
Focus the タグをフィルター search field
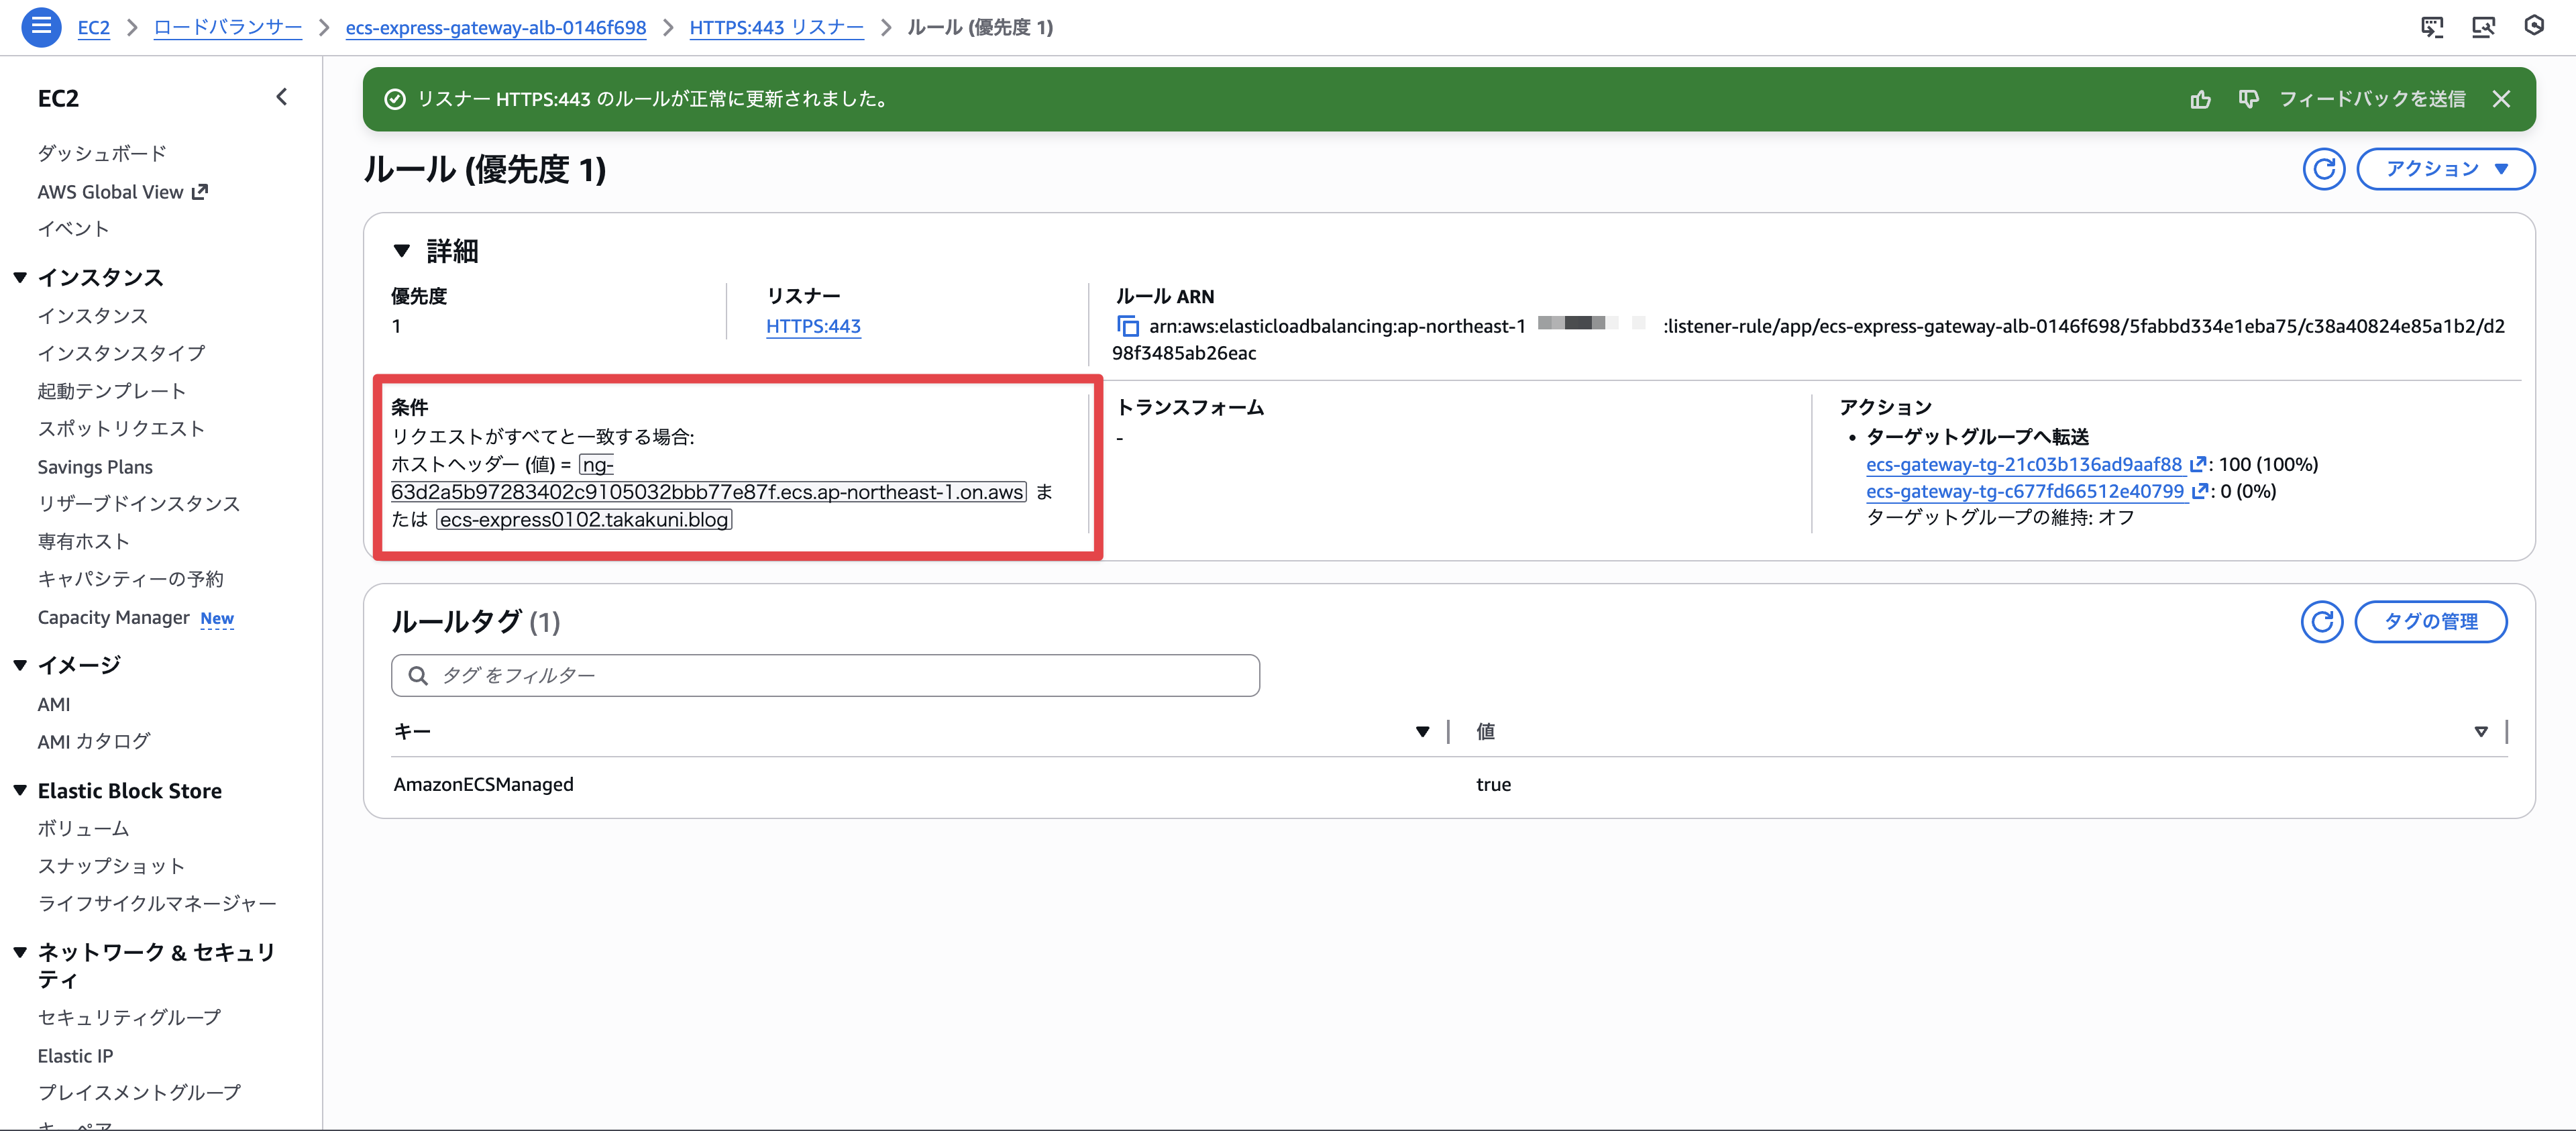click(x=825, y=676)
